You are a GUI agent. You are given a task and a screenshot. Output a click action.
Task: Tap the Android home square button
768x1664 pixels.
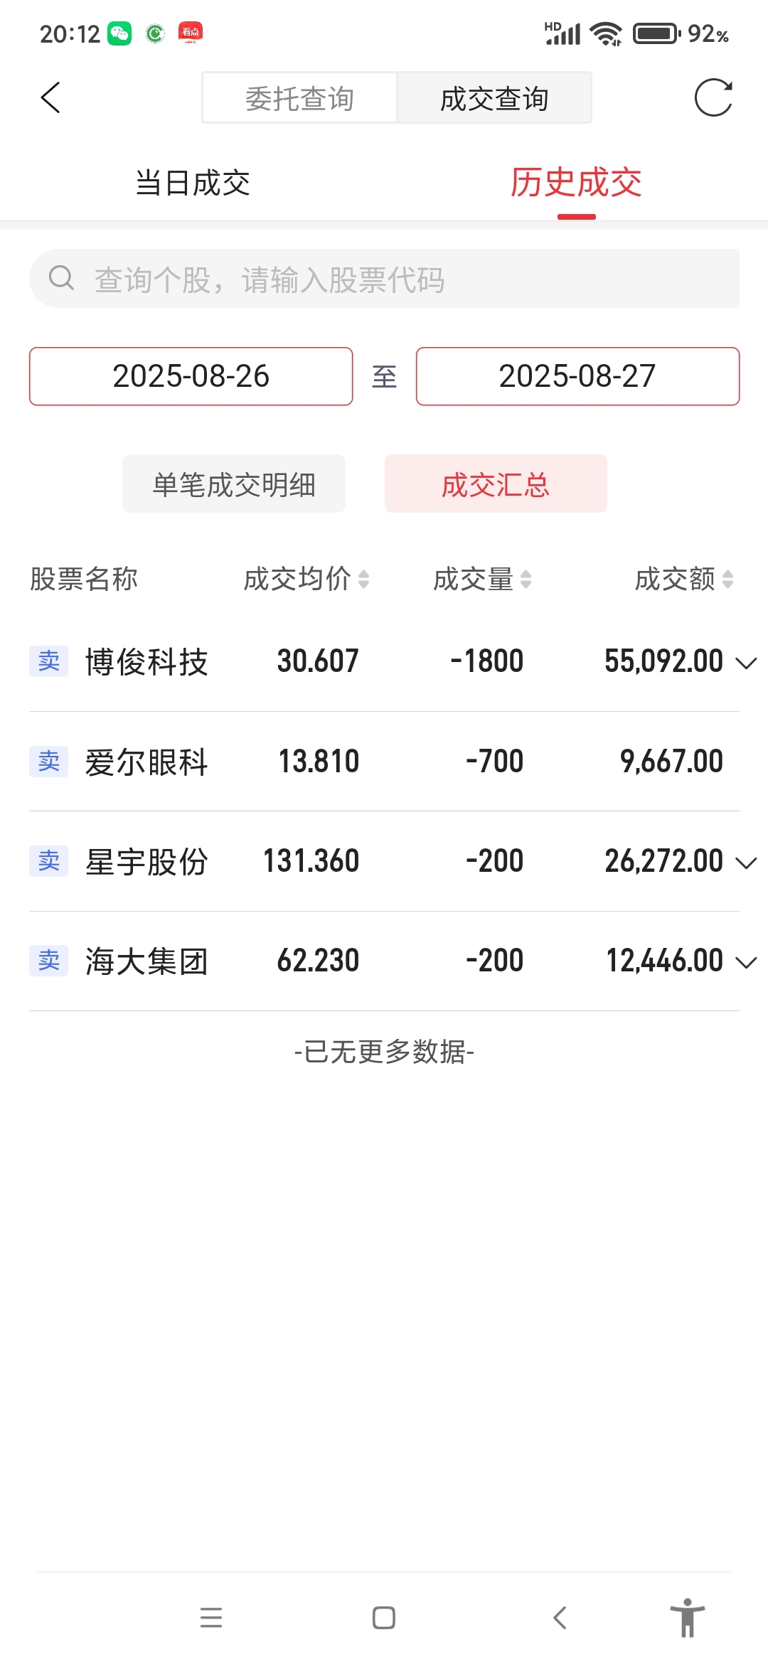coord(384,1618)
